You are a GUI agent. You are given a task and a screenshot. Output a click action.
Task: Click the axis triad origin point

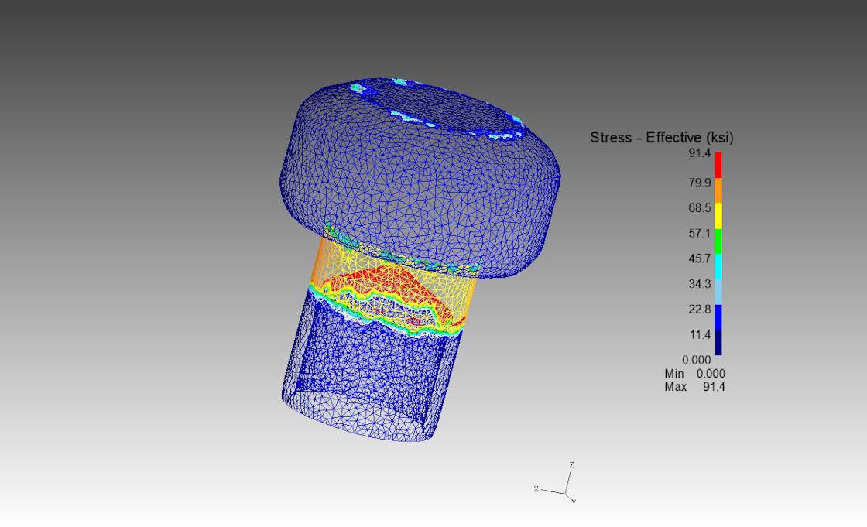pyautogui.click(x=565, y=494)
